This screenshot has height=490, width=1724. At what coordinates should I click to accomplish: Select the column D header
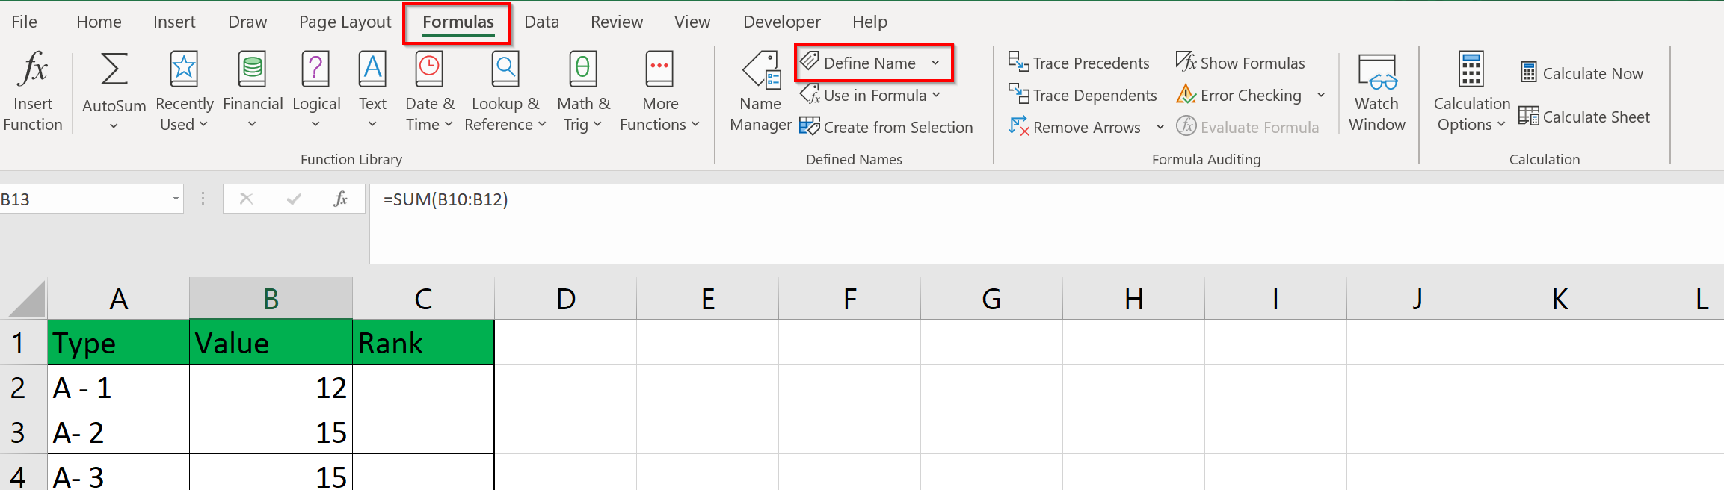pos(566,299)
